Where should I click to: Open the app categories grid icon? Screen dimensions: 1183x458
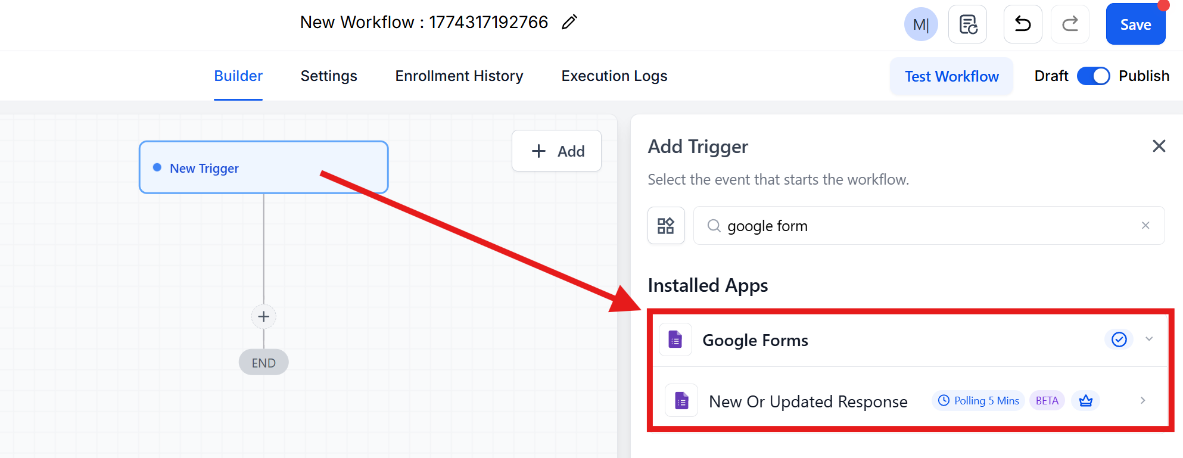pyautogui.click(x=666, y=226)
